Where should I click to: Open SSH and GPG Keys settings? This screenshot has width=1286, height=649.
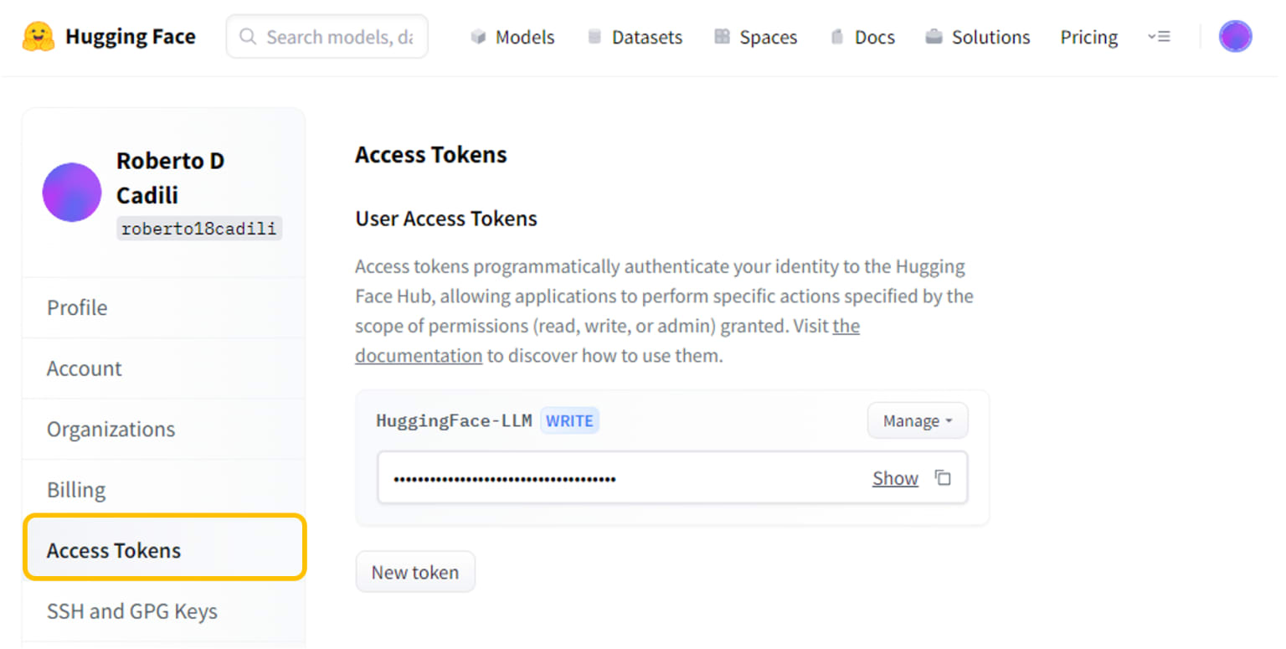[x=163, y=611]
